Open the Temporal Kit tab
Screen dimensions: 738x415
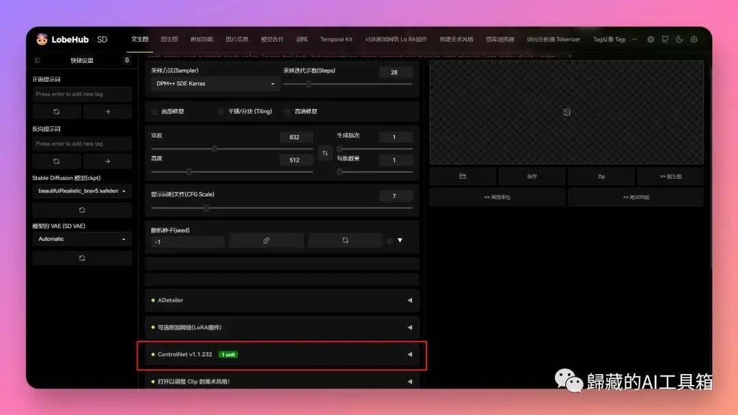(336, 40)
